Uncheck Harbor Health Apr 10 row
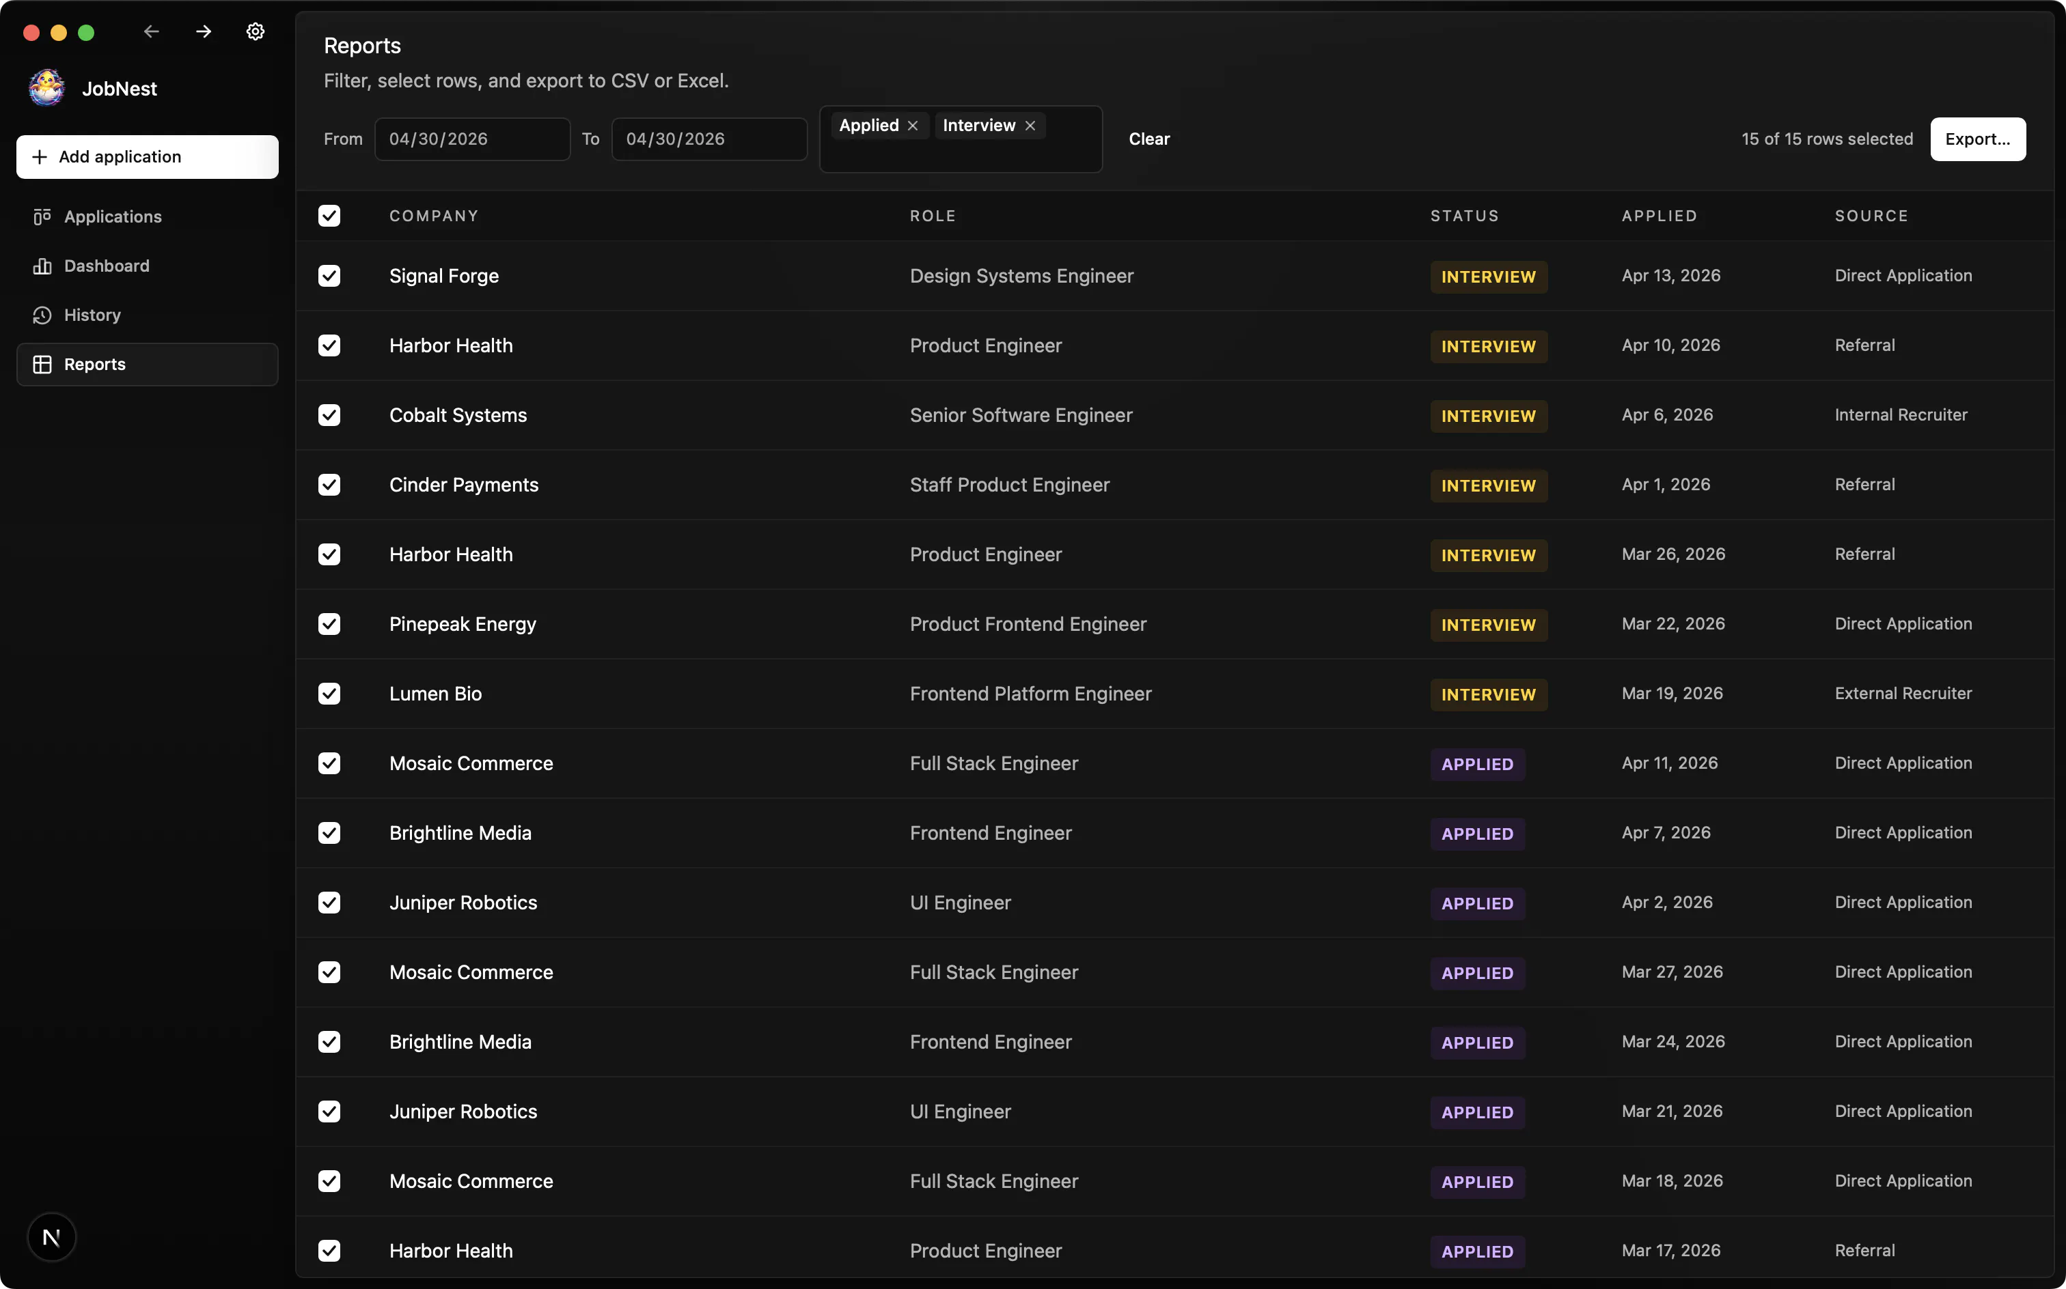Screen dimensions: 2066x1289 (x=329, y=345)
